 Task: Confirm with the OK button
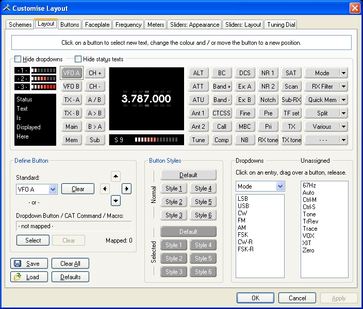[255, 298]
